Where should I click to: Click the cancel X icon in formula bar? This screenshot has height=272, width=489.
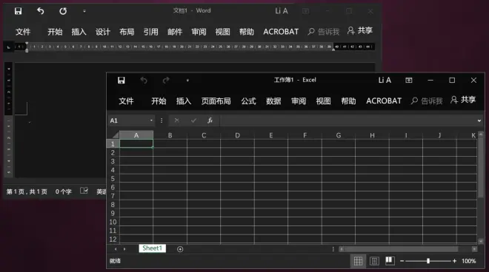[177, 120]
